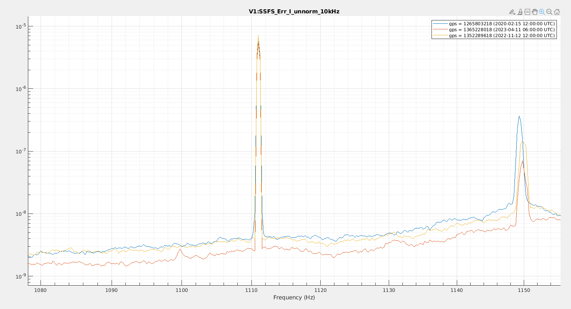Click the orange-red line sample in legend
Viewport: 571px width, 309px height.
click(440, 29)
